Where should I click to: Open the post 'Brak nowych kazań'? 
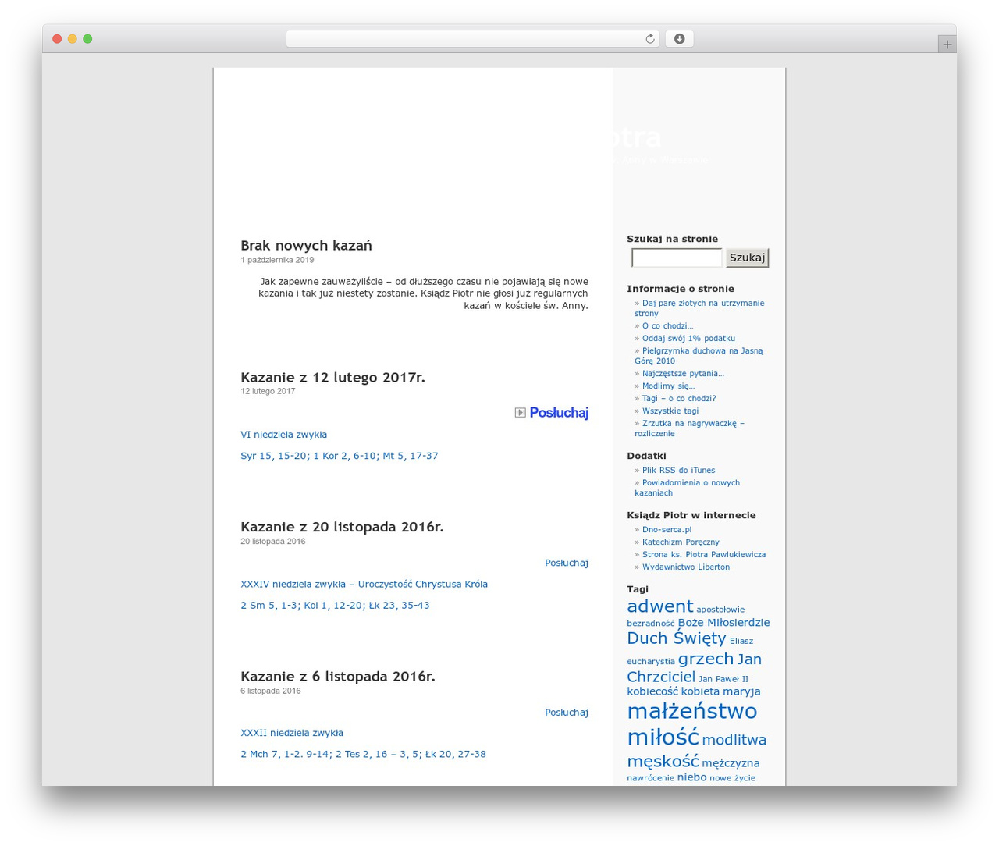point(306,246)
